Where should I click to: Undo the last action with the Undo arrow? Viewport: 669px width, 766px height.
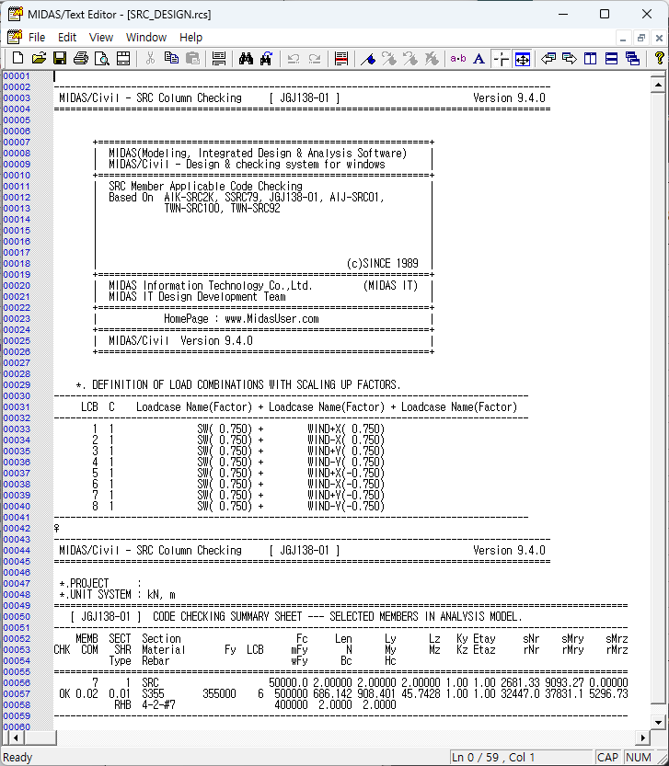point(294,59)
